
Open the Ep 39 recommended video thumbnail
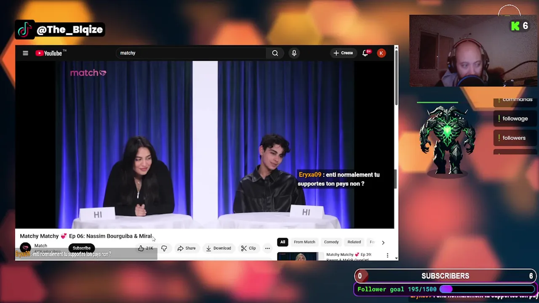point(297,256)
